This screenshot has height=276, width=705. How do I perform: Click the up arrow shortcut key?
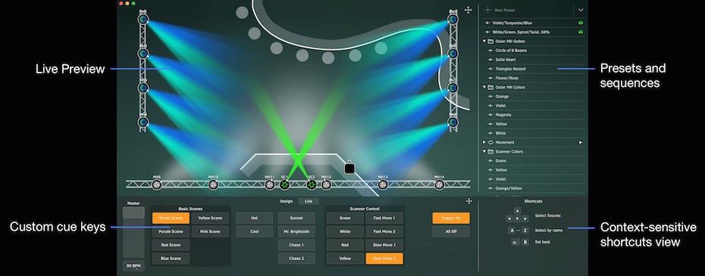pos(517,210)
